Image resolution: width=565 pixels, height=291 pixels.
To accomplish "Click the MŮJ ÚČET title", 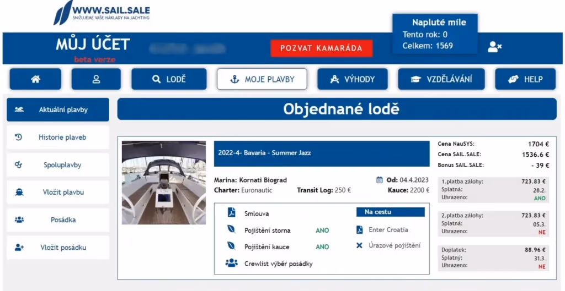I will tap(93, 44).
